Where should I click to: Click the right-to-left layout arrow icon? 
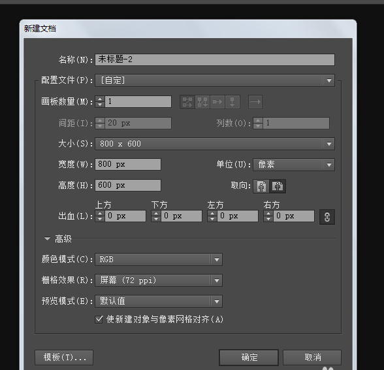pyautogui.click(x=255, y=102)
